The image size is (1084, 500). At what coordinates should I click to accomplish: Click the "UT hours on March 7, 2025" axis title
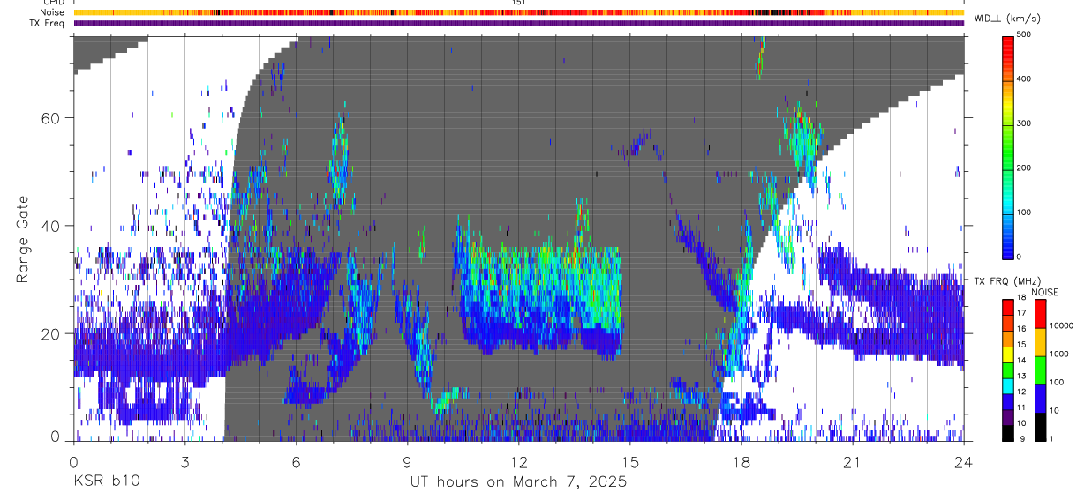pos(518,482)
